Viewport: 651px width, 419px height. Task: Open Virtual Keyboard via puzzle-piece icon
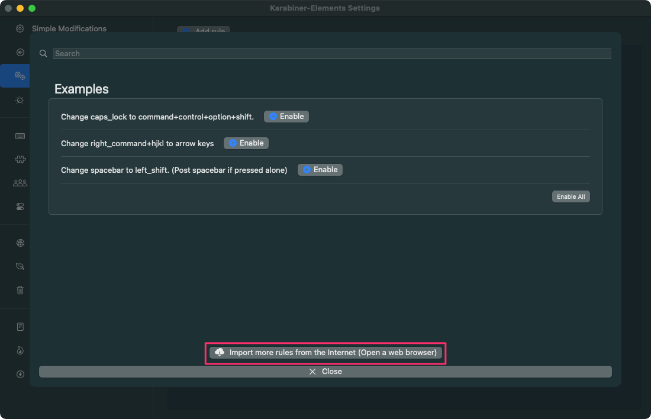pos(20,159)
